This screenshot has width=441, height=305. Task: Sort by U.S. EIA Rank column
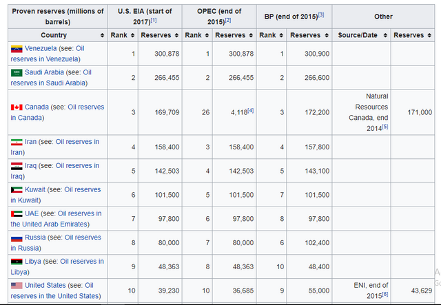point(132,35)
